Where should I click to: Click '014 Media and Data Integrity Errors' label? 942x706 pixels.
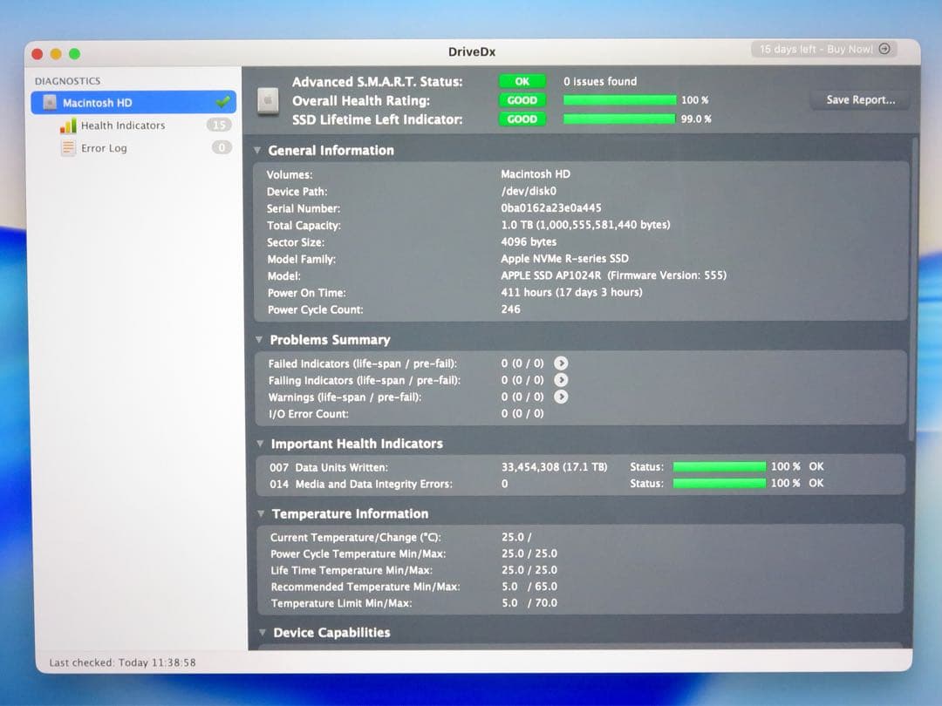(361, 484)
